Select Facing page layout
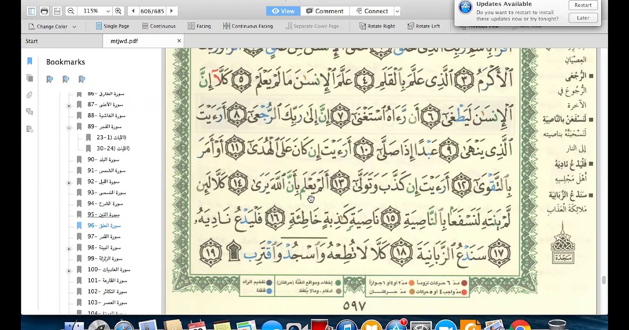Screen dimensions: 629x330 [199, 26]
